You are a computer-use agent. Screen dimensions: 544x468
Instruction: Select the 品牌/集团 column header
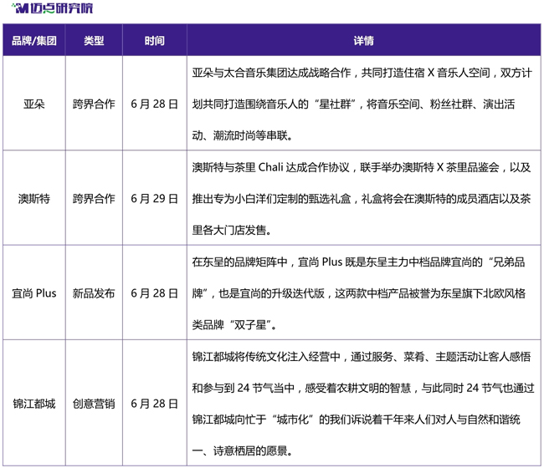click(34, 40)
